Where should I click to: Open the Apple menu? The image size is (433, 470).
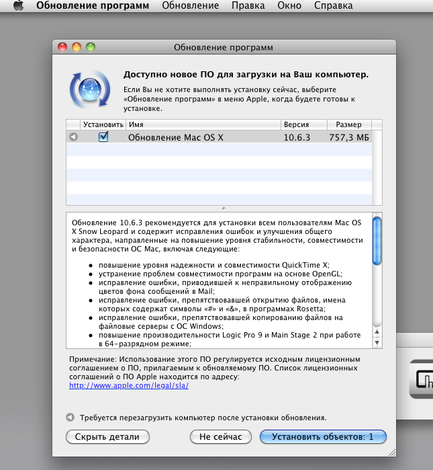(x=19, y=5)
